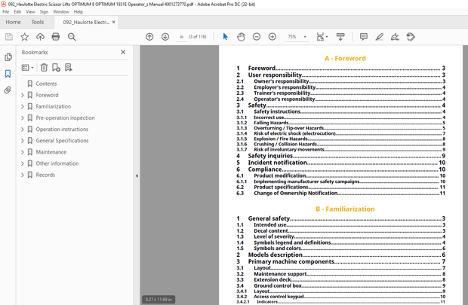Open the Attachments panel
Viewport: 468px width, 305px height.
(8, 90)
